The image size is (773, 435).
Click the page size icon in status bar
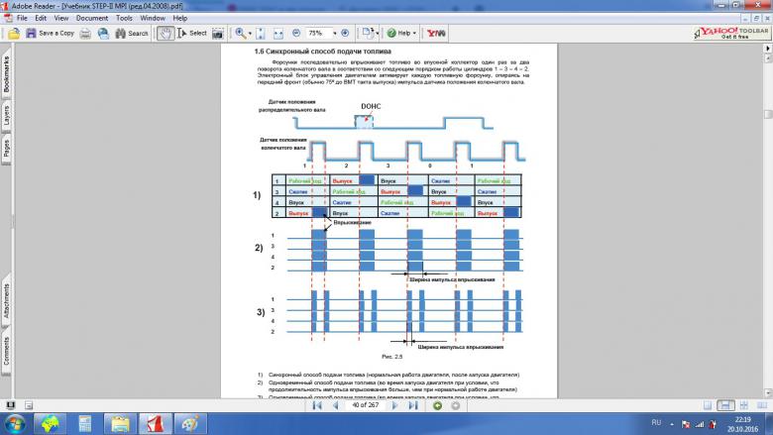click(29, 405)
